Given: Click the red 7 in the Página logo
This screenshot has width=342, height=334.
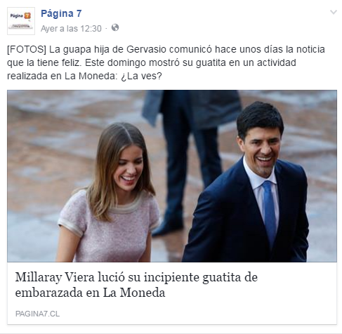Looking at the screenshot, I should coord(27,15).
